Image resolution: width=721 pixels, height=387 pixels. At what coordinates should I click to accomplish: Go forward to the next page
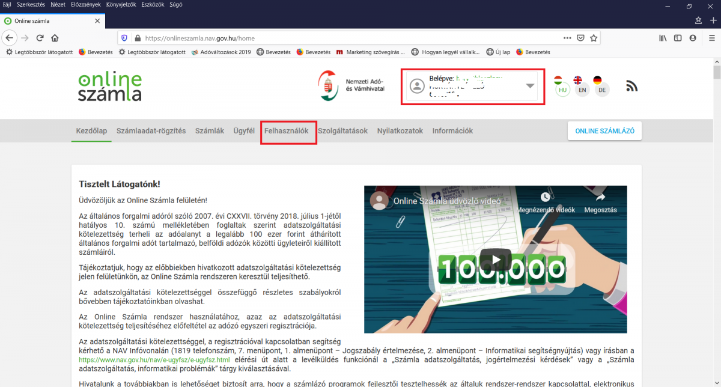click(x=25, y=38)
